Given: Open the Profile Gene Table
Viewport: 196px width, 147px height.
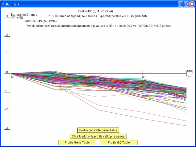Looking at the screenshot, I should (77, 142).
